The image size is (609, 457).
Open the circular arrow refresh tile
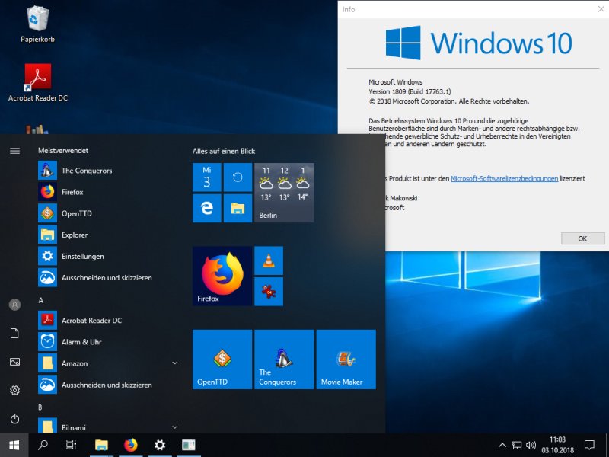coord(238,177)
